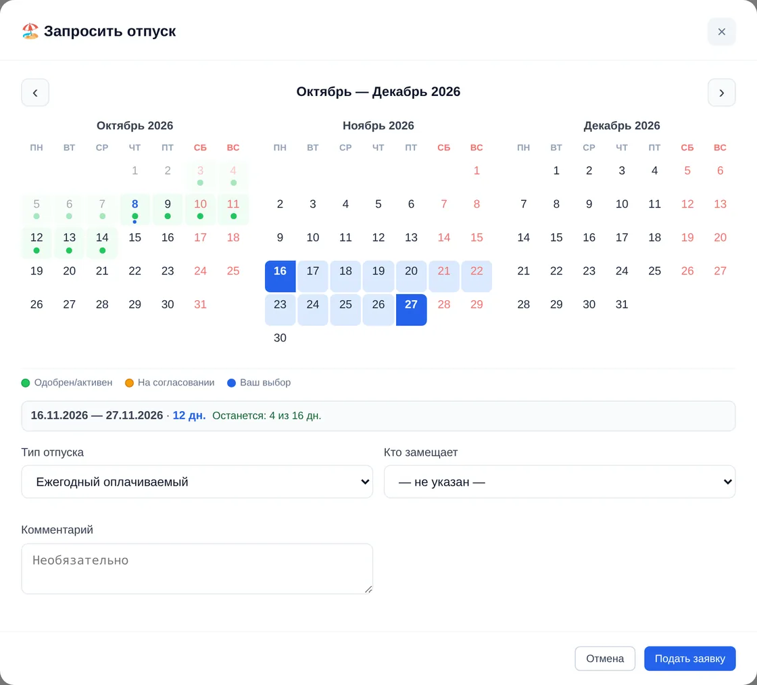
Task: Pick November 30 in the calendar
Action: [280, 343]
